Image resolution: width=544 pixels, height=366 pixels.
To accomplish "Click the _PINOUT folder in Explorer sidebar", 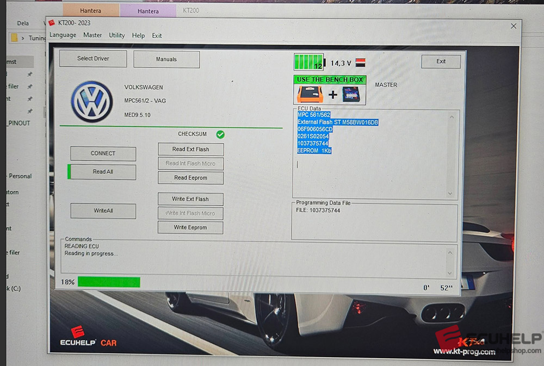I will coord(18,123).
